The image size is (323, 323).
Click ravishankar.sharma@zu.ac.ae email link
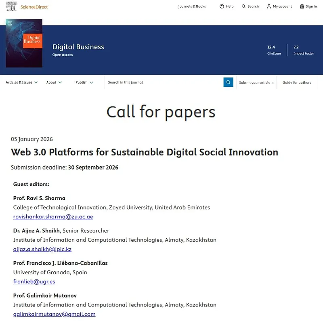tap(53, 217)
